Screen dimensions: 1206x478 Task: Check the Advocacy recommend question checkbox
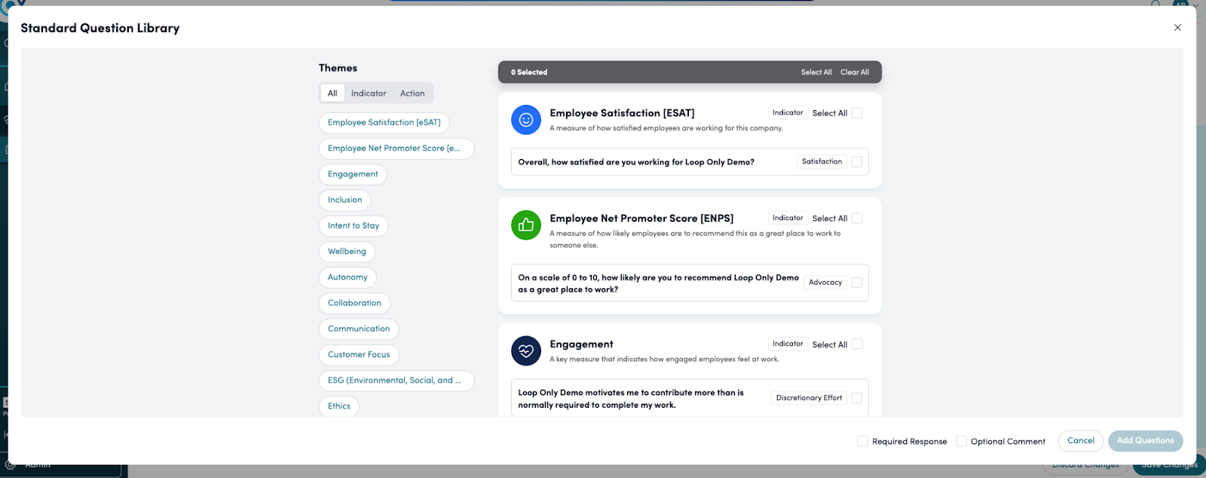(856, 283)
